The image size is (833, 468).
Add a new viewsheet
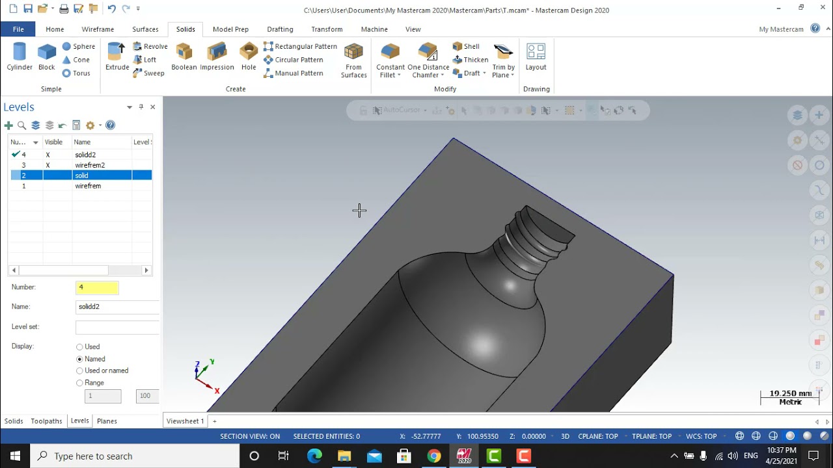coord(215,421)
